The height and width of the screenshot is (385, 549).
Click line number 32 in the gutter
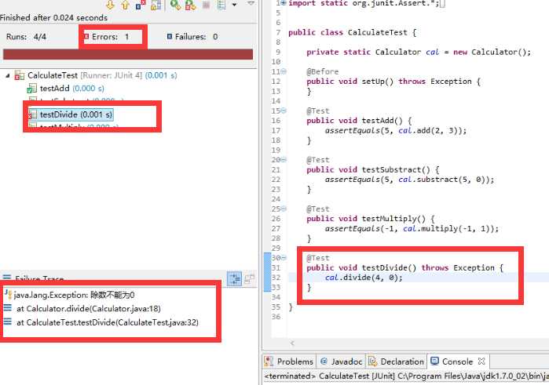coord(276,278)
